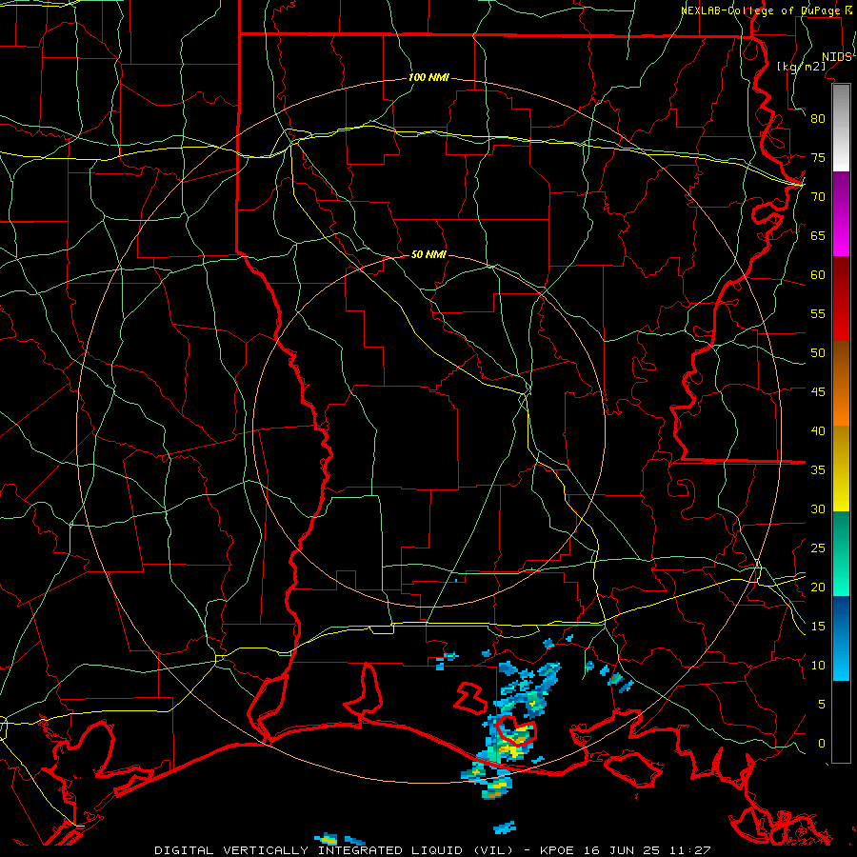The height and width of the screenshot is (857, 857).
Task: Click the 50 NMI range ring label
Action: tap(428, 254)
